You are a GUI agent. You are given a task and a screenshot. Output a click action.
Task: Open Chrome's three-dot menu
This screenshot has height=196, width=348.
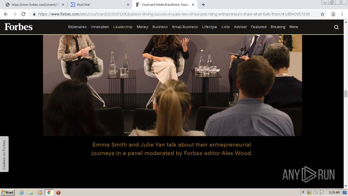click(342, 14)
